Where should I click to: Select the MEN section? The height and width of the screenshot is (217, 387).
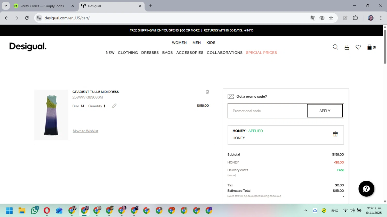(197, 43)
